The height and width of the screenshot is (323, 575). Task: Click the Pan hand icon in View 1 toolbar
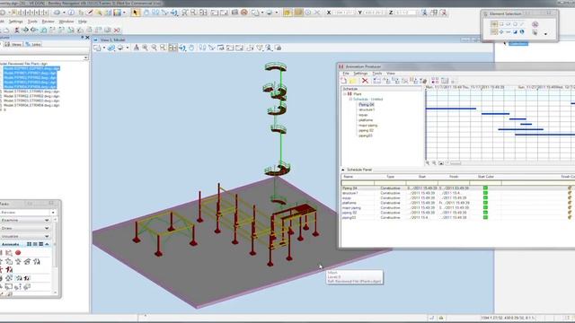point(191,48)
